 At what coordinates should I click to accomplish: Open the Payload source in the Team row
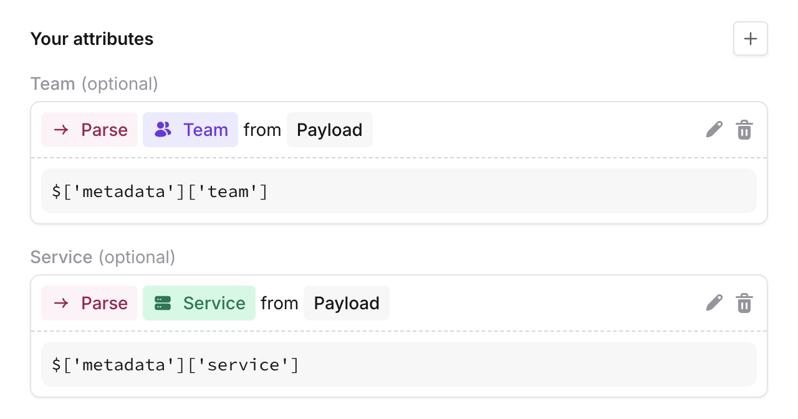click(x=330, y=130)
